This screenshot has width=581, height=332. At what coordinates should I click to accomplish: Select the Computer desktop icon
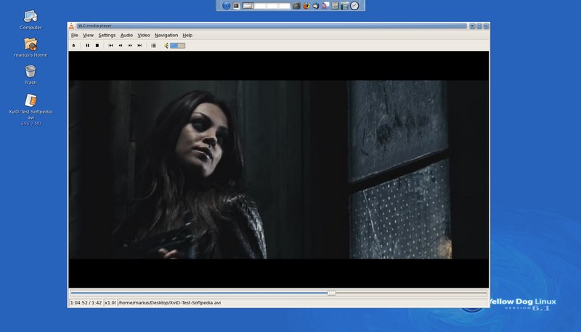[31, 20]
